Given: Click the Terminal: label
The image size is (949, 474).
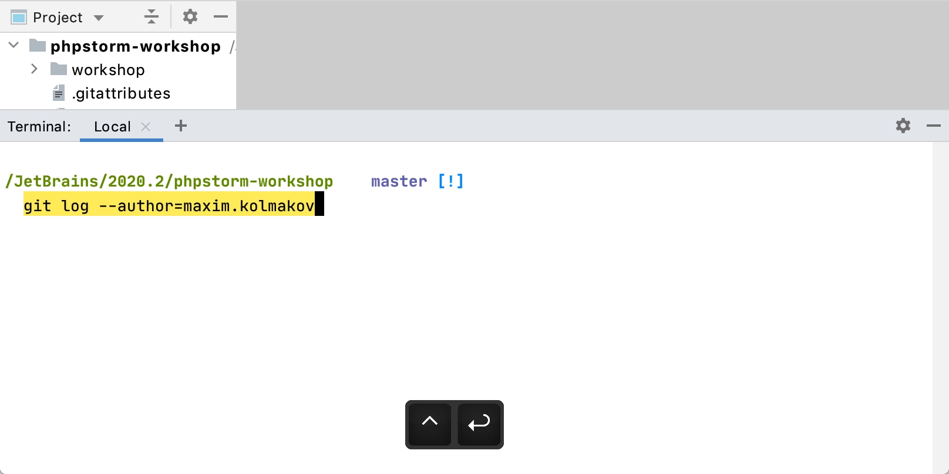Looking at the screenshot, I should pos(39,127).
